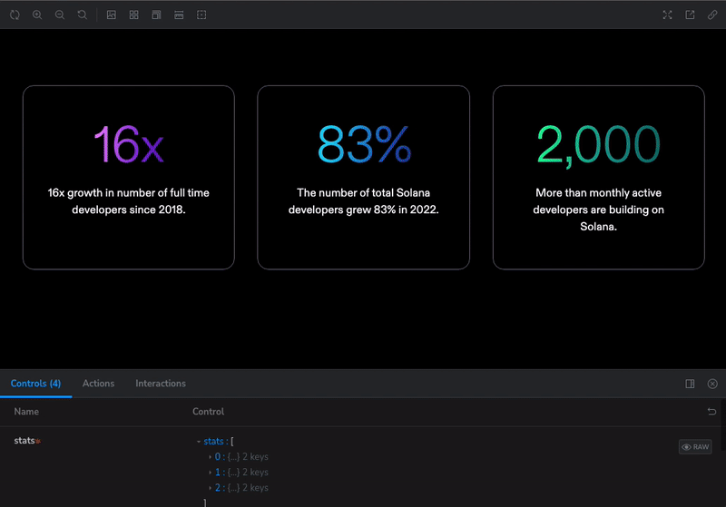Image resolution: width=726 pixels, height=507 pixels.
Task: Close the addons panel
Action: coord(712,384)
